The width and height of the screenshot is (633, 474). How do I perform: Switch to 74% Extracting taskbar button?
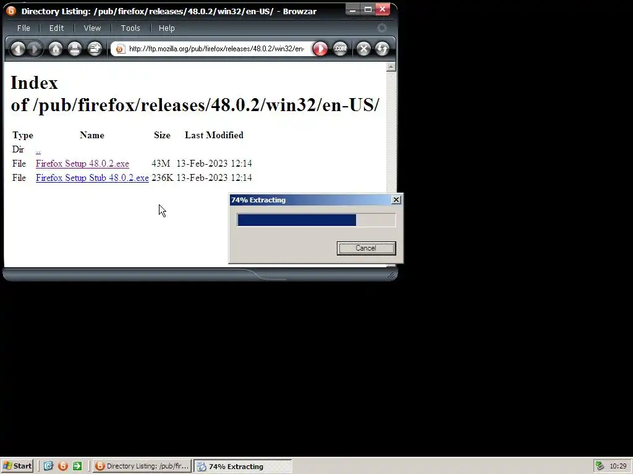(x=242, y=467)
